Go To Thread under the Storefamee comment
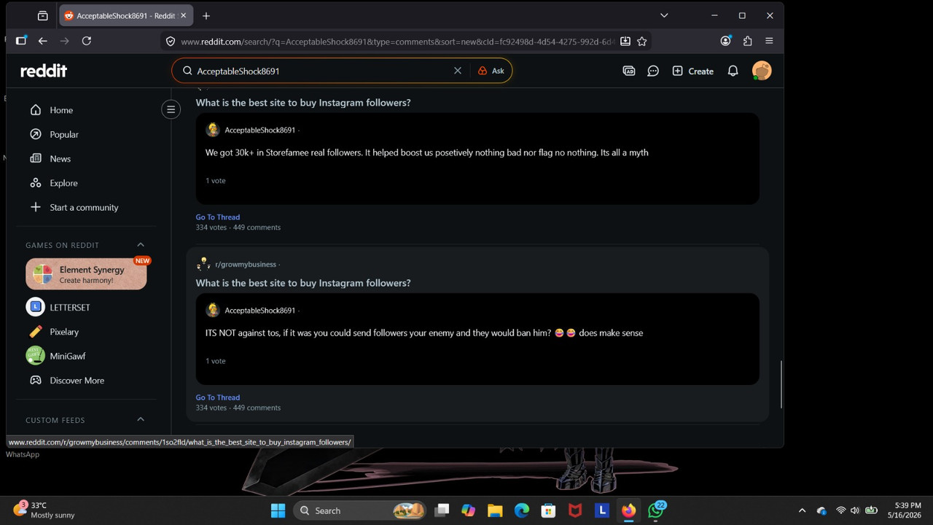933x525 pixels. 217,217
